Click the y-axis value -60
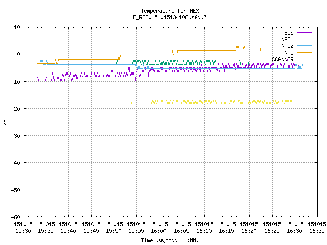 [x=16, y=217]
